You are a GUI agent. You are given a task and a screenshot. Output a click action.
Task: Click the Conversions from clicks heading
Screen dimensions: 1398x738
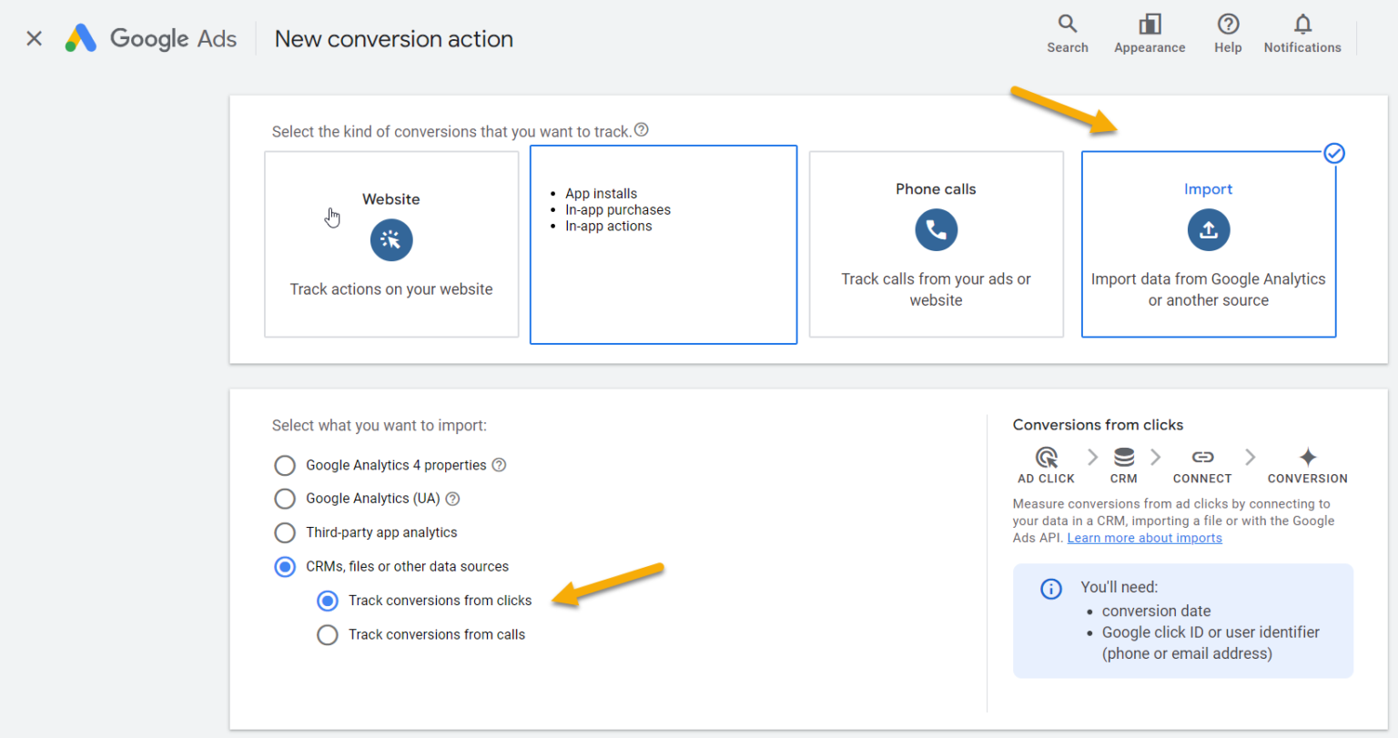point(1098,425)
